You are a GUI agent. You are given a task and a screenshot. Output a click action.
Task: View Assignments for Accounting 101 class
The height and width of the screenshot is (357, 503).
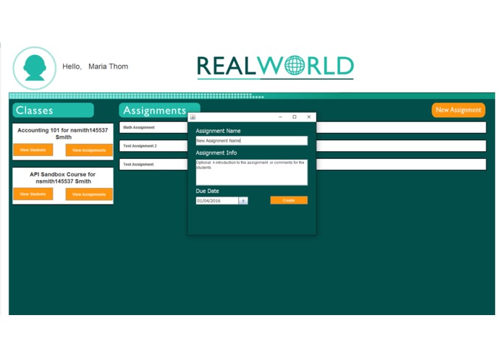point(89,150)
